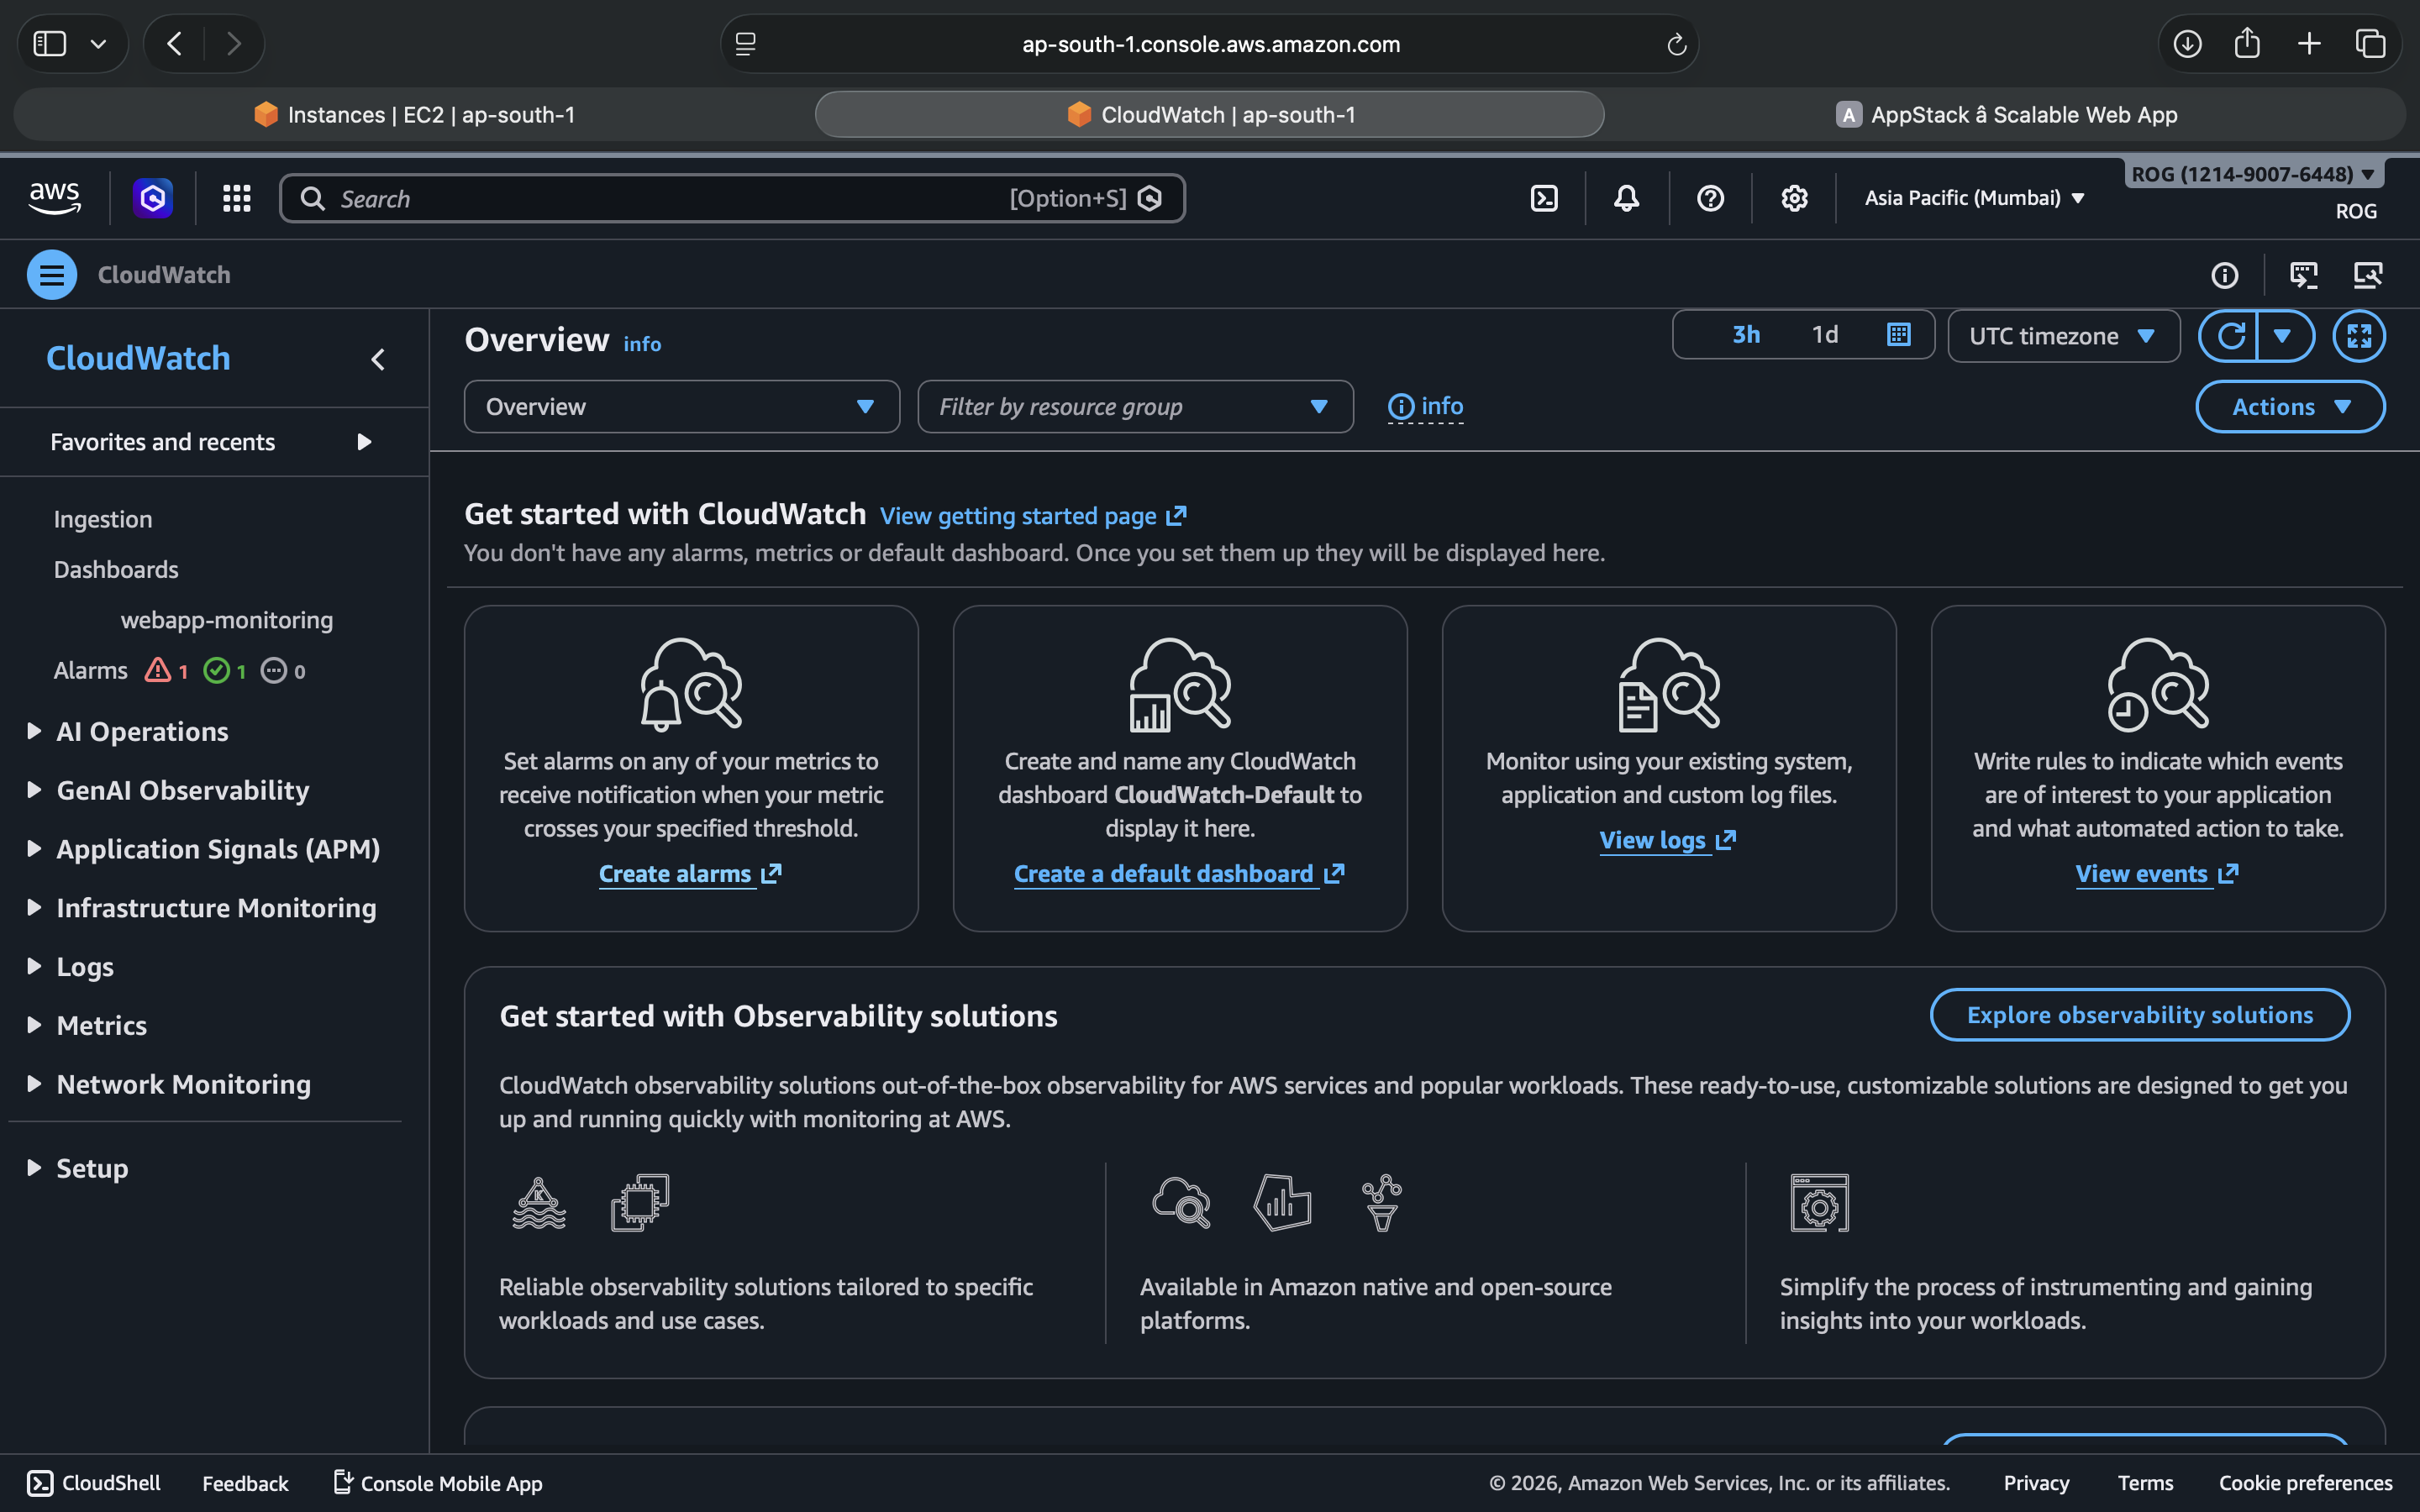2420x1512 pixels.
Task: Open the AWS services grid menu
Action: [236, 198]
